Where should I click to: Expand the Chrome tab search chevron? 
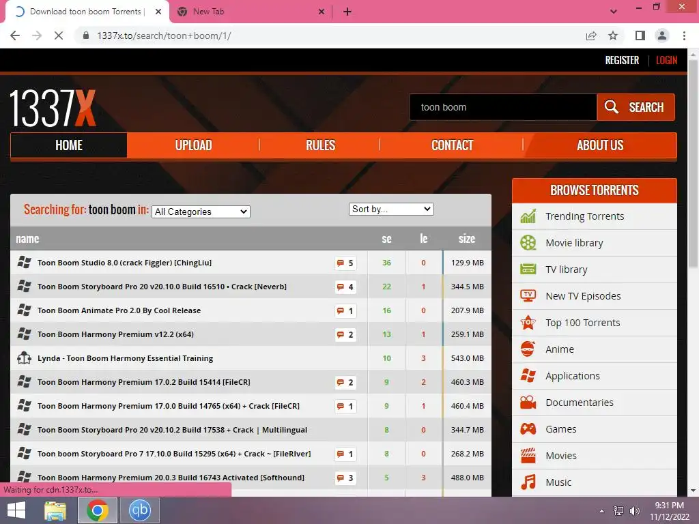(614, 12)
